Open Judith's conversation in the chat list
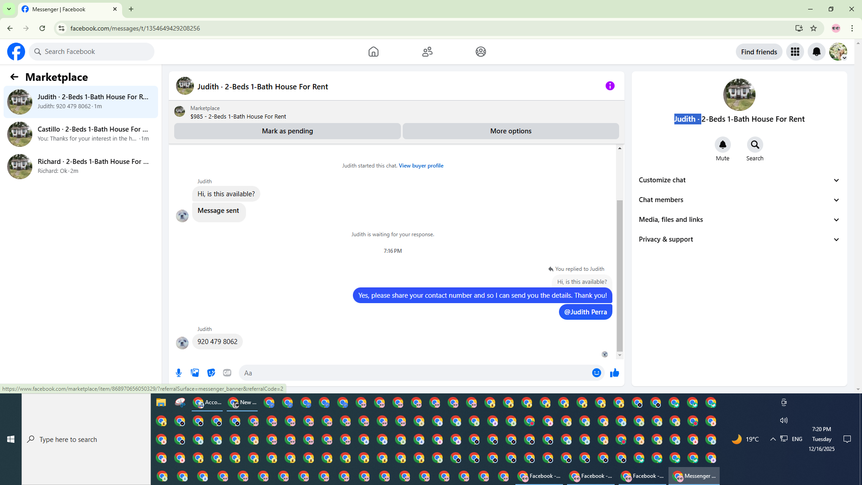The height and width of the screenshot is (485, 862). click(81, 101)
